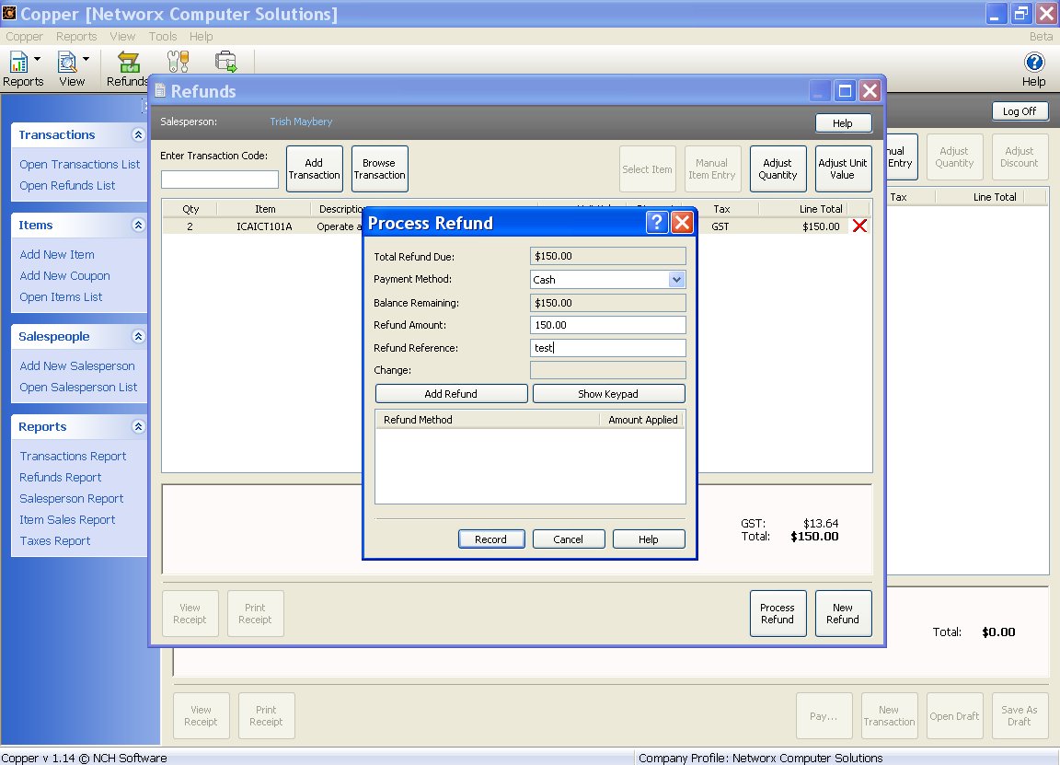Click the Add Refund button
Screen dimensions: 1060x765
coord(451,394)
